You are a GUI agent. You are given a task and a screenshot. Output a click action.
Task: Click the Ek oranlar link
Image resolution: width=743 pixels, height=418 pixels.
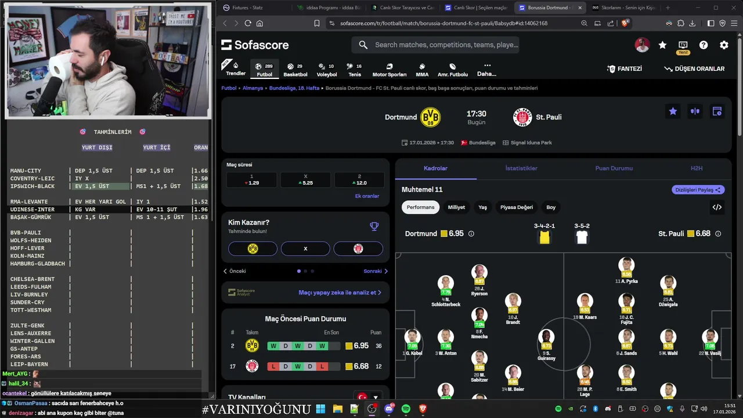367,196
